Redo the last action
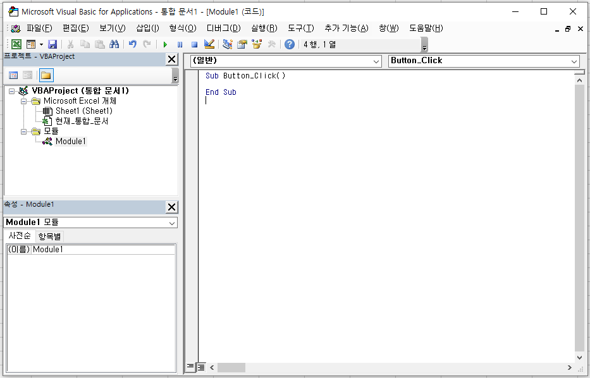 [147, 44]
